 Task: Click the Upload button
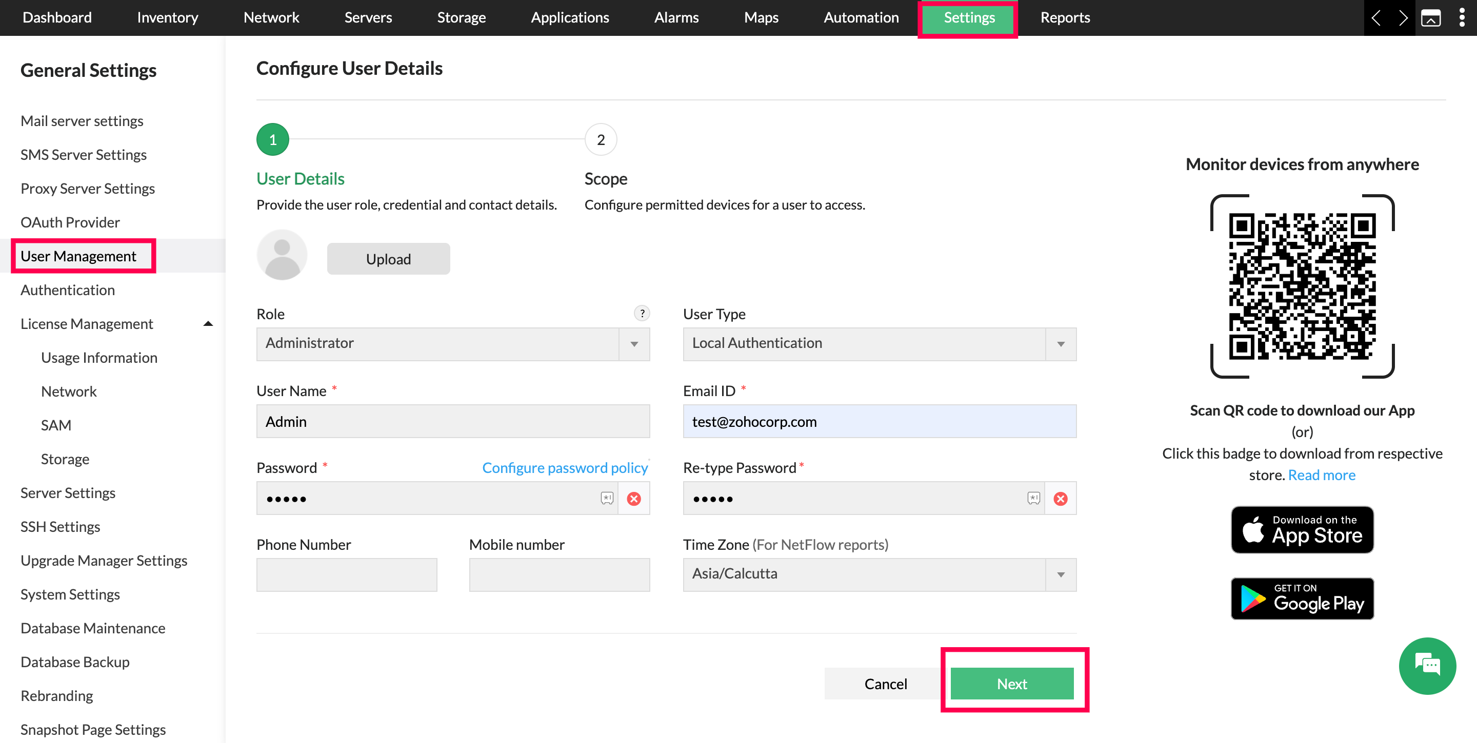(x=388, y=258)
